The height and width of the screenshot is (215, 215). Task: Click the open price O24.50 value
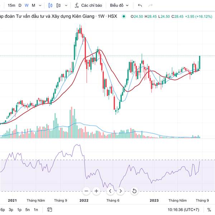137,16
